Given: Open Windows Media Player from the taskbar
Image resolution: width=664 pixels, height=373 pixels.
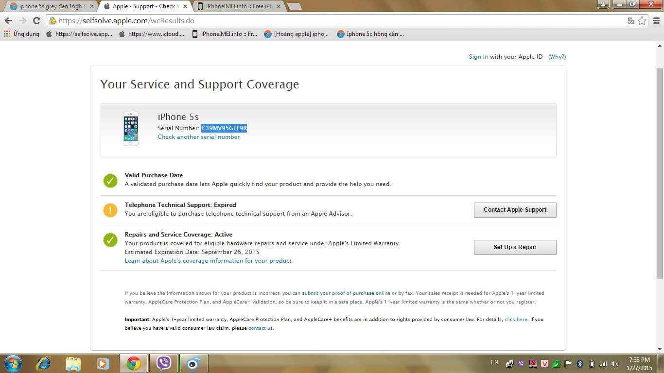Looking at the screenshot, I should [x=103, y=363].
